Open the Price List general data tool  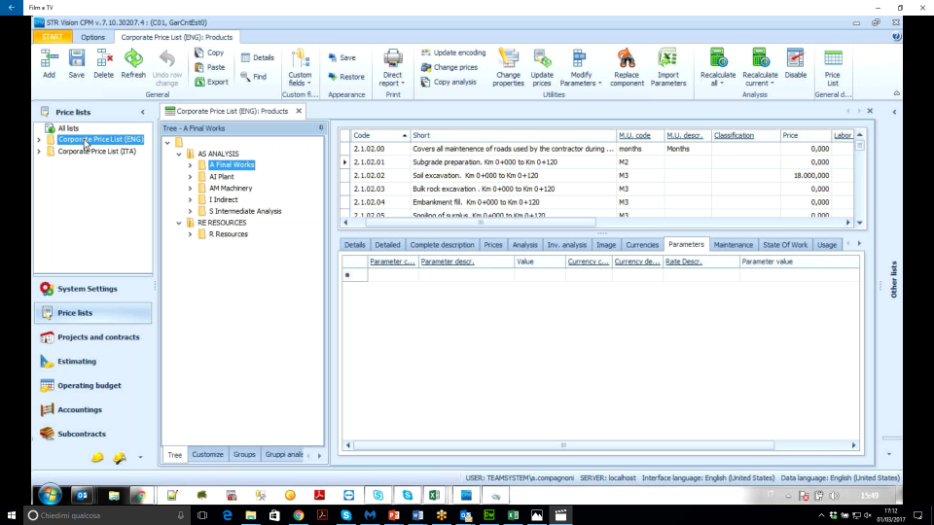[x=833, y=68]
